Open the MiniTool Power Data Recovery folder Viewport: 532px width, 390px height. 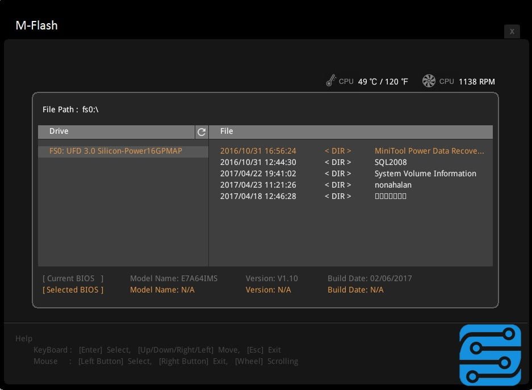[429, 151]
